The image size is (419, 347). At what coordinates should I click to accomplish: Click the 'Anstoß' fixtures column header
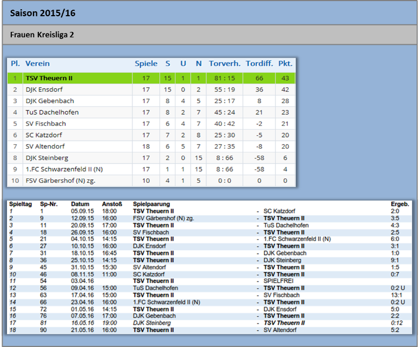(x=112, y=204)
